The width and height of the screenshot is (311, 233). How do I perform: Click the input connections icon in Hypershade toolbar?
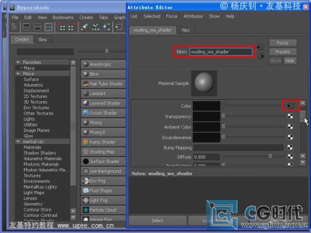[x=119, y=27]
